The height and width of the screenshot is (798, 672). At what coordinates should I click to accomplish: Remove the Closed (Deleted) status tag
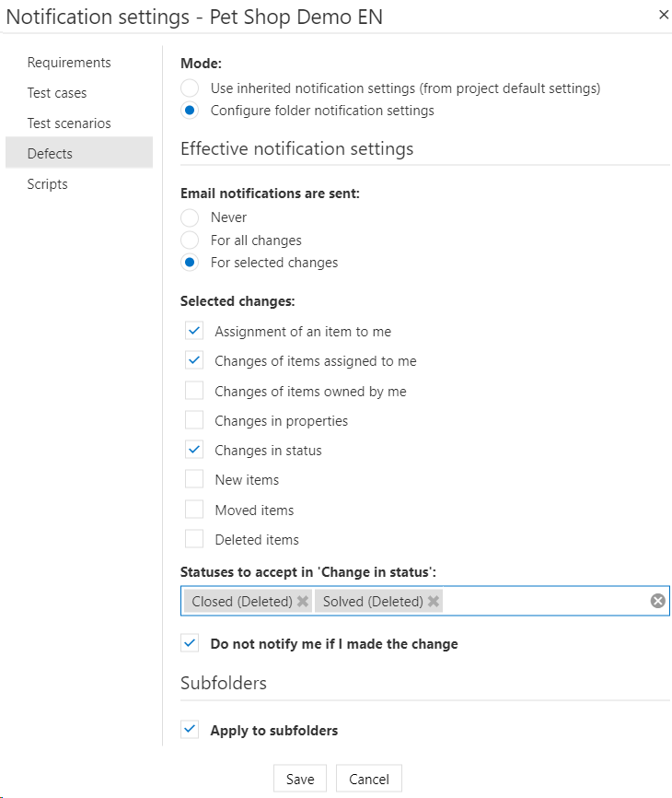point(303,602)
